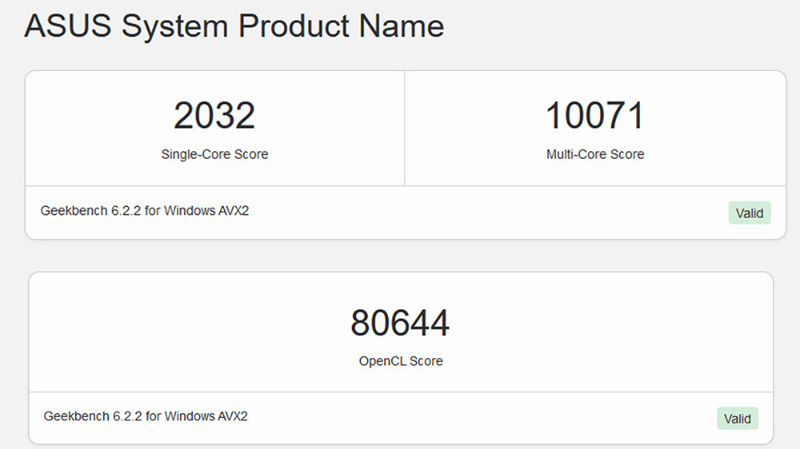The height and width of the screenshot is (449, 800).
Task: Click version 6.2.2 in the OpenCL card footer
Action: click(x=127, y=416)
